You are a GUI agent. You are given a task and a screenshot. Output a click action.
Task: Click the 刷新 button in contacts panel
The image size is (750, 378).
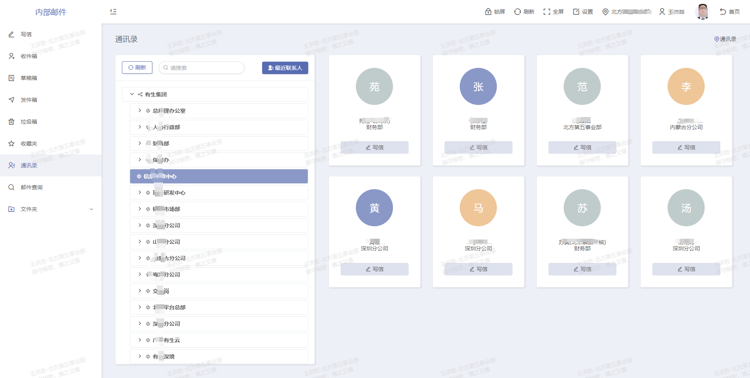[137, 67]
